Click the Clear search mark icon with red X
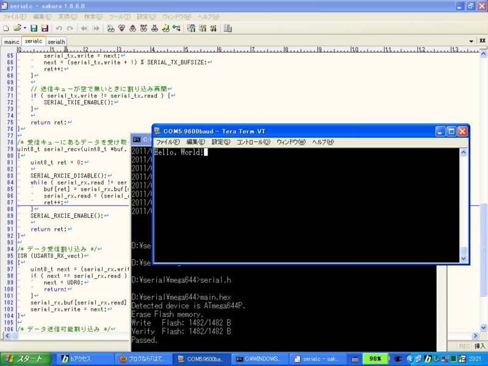 (x=155, y=28)
